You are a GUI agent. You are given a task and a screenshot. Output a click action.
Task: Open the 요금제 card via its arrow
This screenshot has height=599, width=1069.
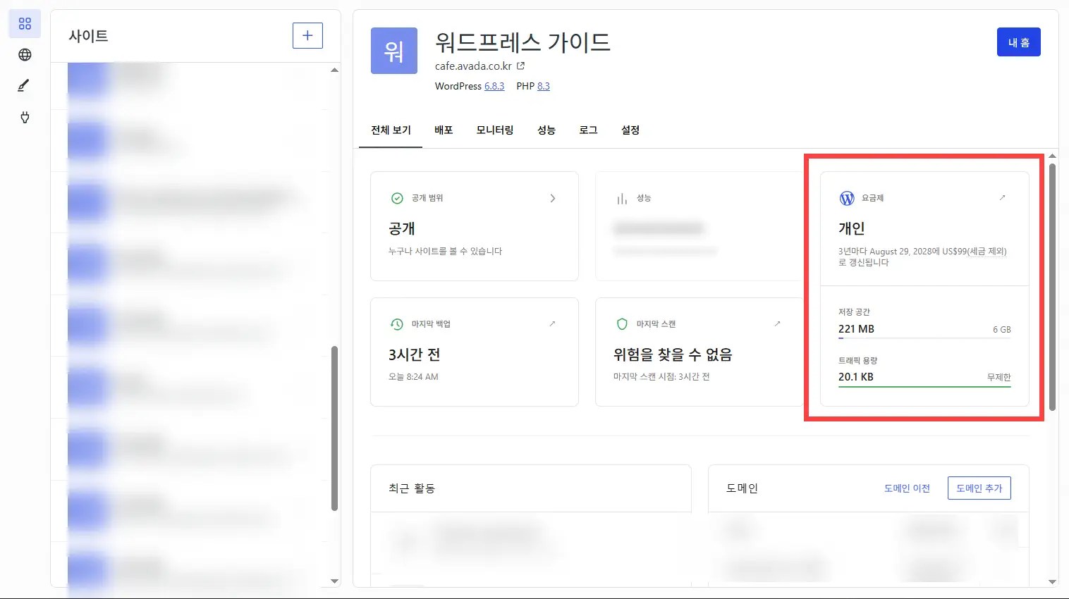[x=1003, y=198]
